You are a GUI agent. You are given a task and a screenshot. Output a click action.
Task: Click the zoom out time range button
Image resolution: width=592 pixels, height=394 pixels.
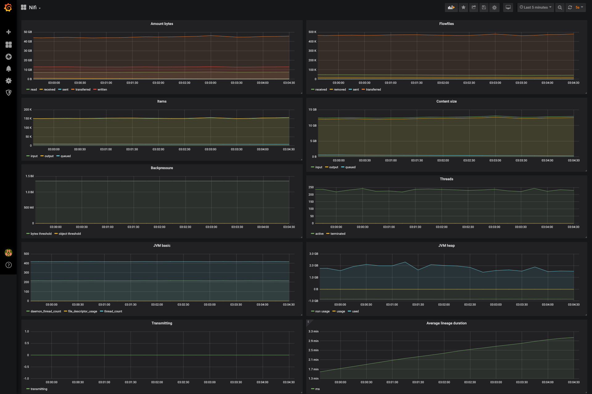(560, 7)
